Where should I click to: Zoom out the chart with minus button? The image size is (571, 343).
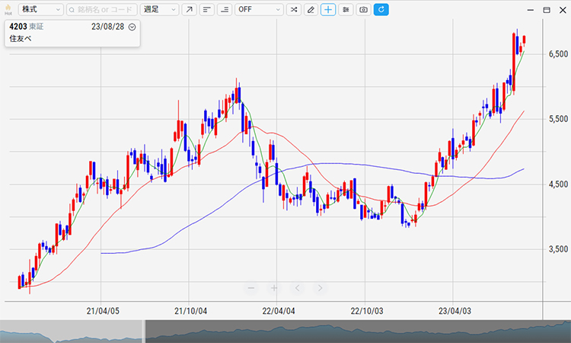251,288
